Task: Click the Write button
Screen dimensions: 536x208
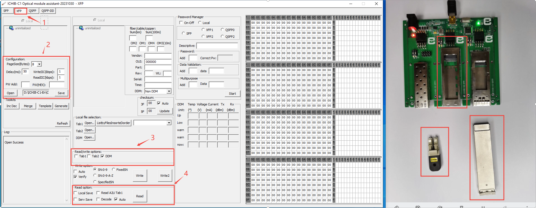Action: click(140, 176)
